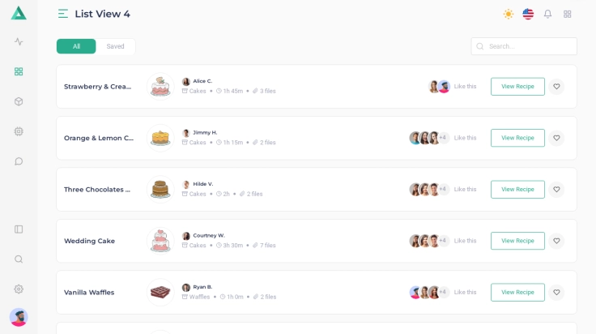596x334 pixels.
Task: Toggle the sun light/dark theme switch
Action: [x=509, y=14]
